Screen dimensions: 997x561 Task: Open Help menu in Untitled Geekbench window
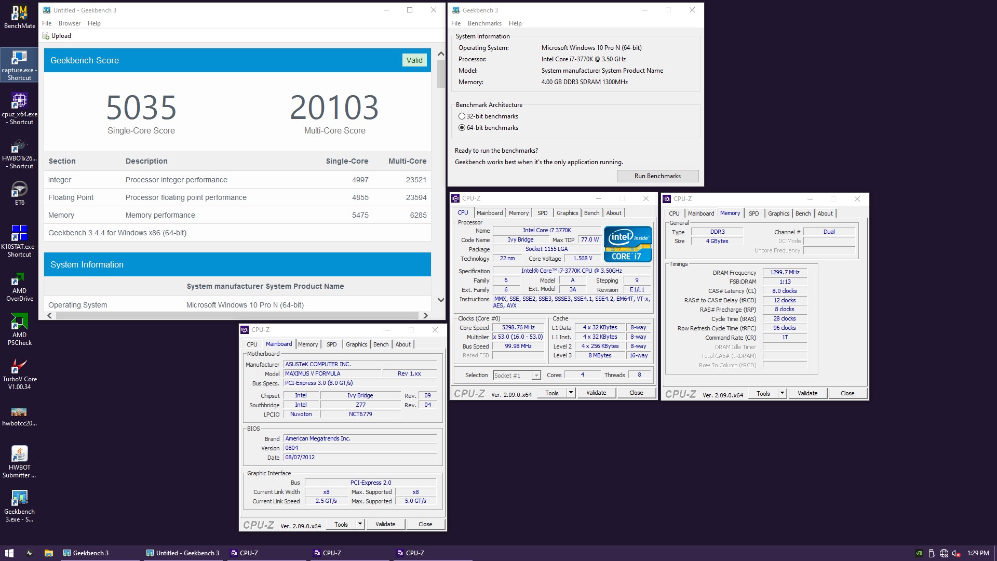pyautogui.click(x=94, y=23)
